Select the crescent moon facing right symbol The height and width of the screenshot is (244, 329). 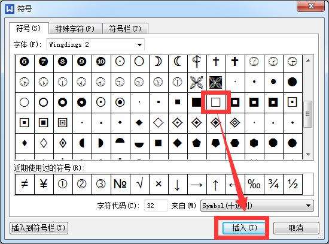[x=158, y=62]
